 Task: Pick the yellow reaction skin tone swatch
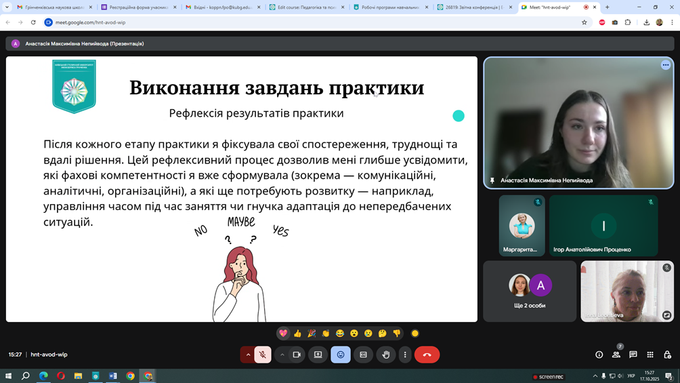coord(415,334)
